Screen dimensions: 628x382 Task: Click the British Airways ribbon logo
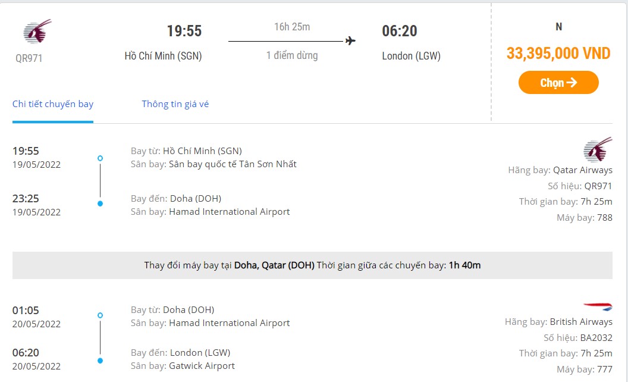[x=597, y=306]
